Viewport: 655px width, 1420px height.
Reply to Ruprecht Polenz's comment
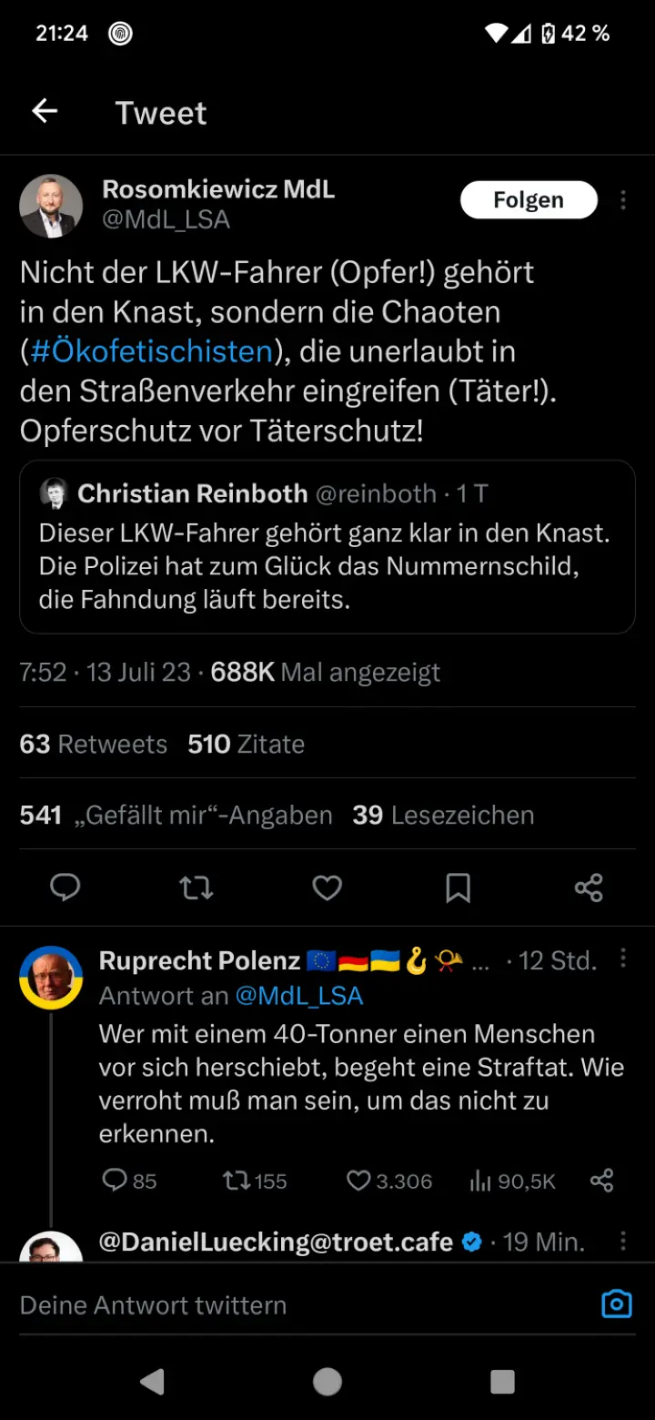115,1181
